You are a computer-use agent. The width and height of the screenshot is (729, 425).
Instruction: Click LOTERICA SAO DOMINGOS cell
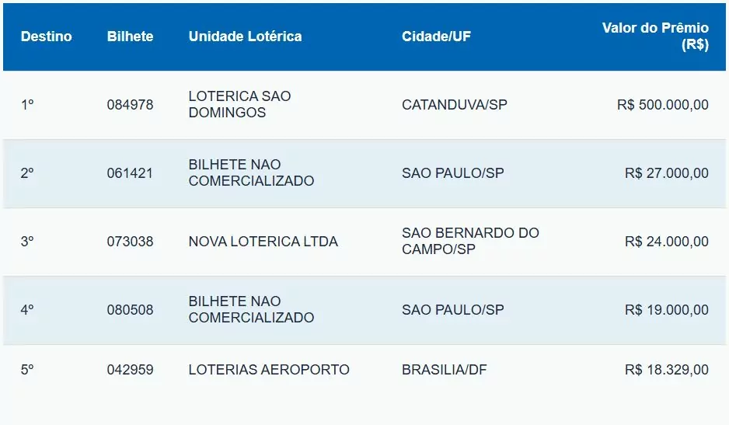click(239, 105)
